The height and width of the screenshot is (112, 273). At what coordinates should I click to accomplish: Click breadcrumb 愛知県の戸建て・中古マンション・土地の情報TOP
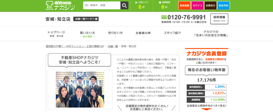tap(75, 46)
